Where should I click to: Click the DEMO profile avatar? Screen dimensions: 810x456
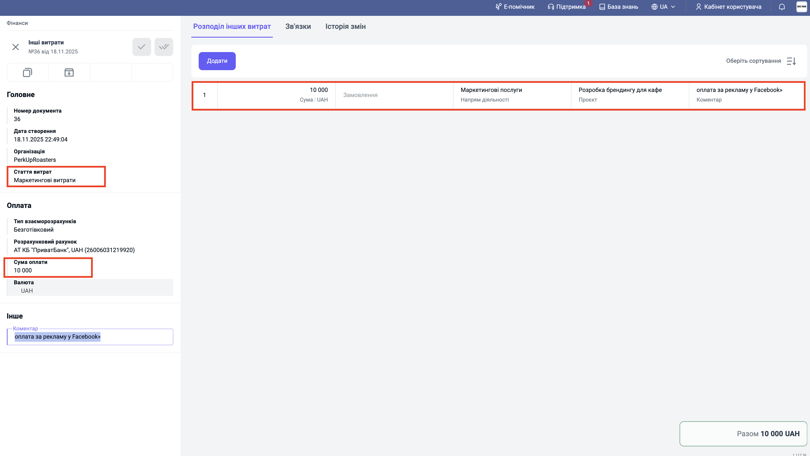[801, 7]
